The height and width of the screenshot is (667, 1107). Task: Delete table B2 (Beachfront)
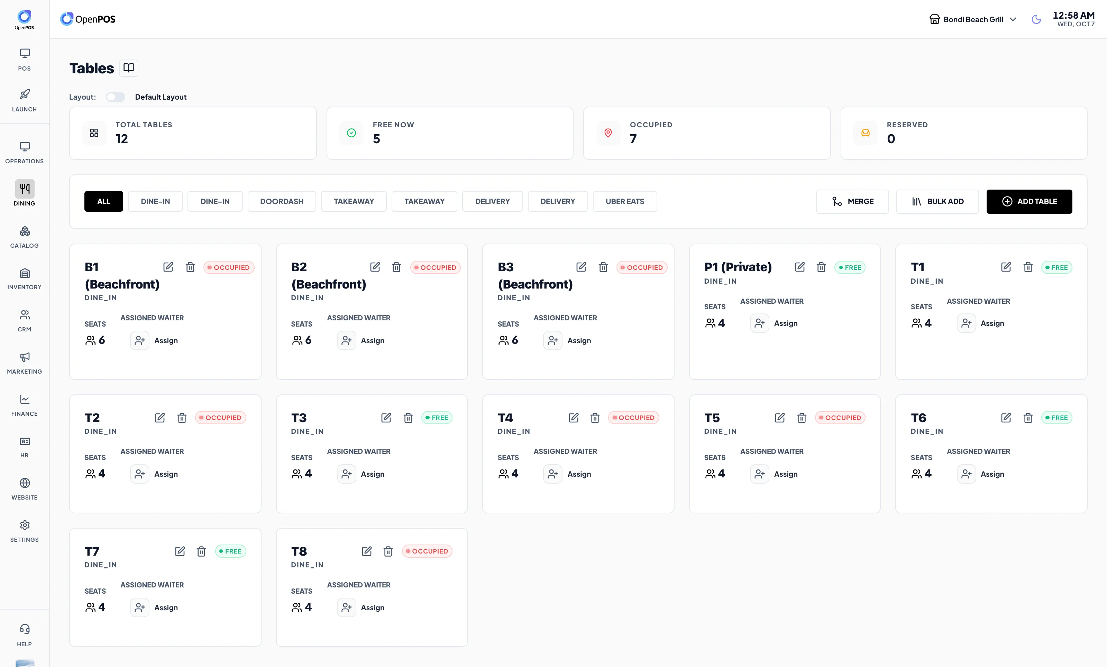click(x=396, y=267)
